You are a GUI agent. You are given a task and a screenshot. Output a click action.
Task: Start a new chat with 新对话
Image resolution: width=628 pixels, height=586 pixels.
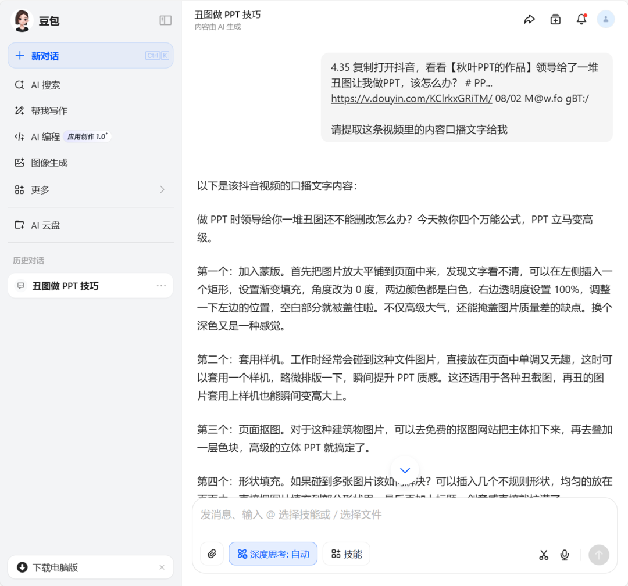pyautogui.click(x=91, y=56)
